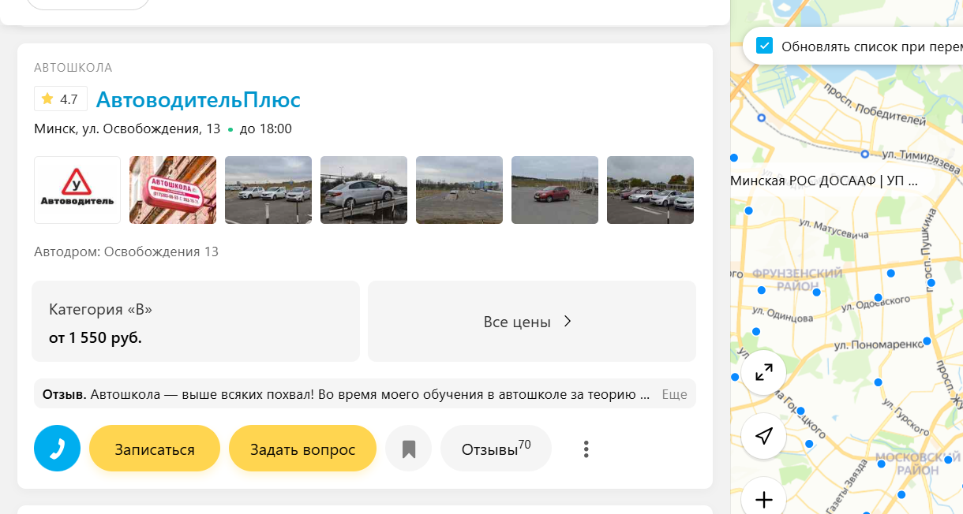Click 'ул. Пономаренко' street label on map
The image size is (963, 514).
879,345
